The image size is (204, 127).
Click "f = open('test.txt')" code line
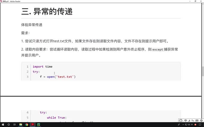[58, 77]
